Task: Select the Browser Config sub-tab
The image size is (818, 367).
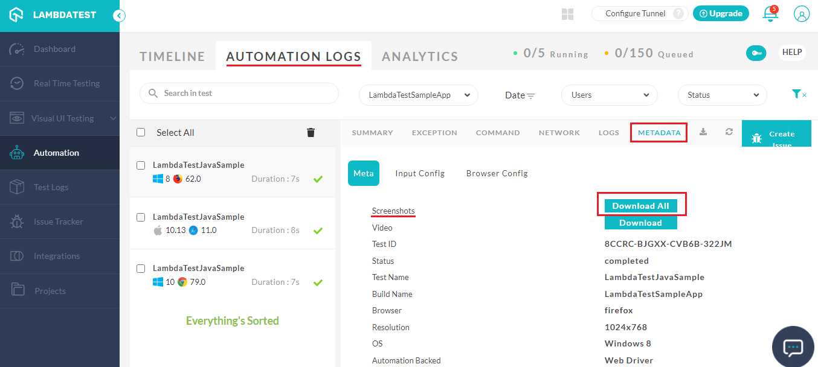Action: tap(497, 173)
